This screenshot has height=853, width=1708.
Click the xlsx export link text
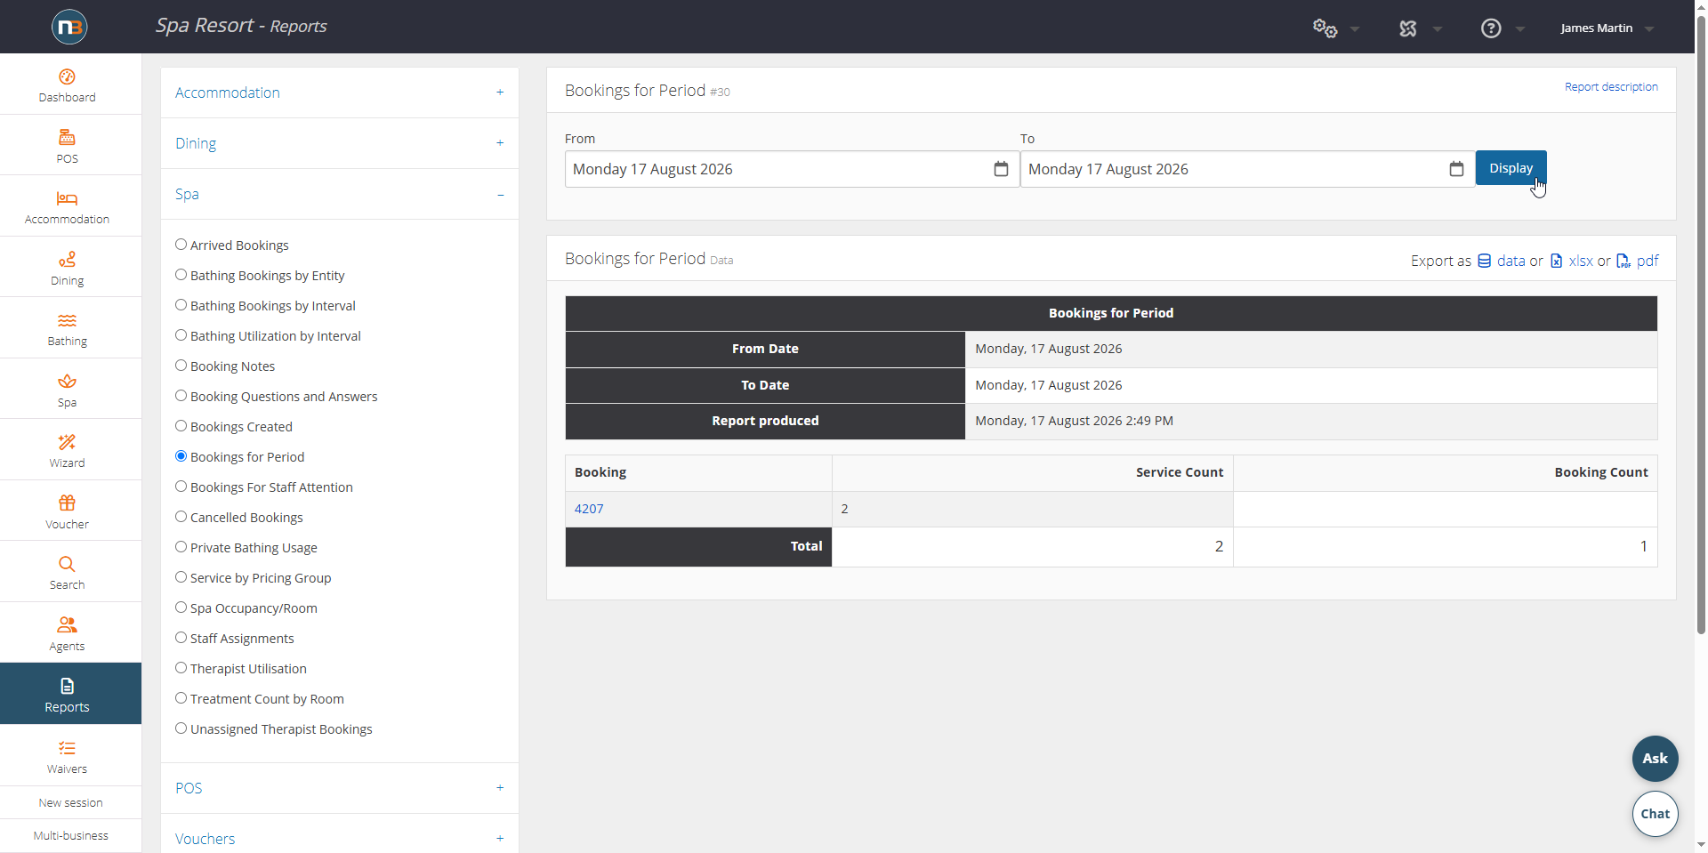point(1581,261)
